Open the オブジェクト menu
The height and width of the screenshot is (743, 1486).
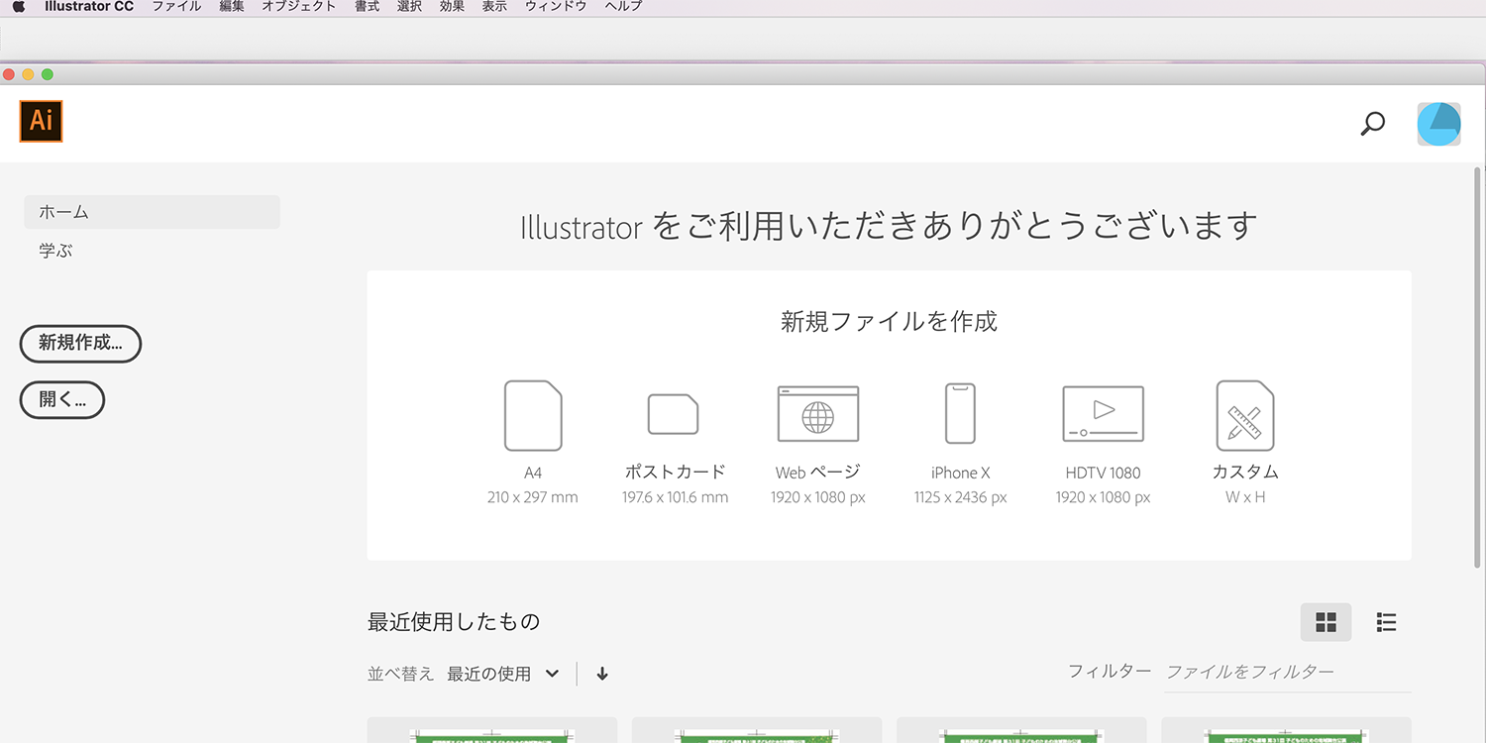(x=299, y=6)
